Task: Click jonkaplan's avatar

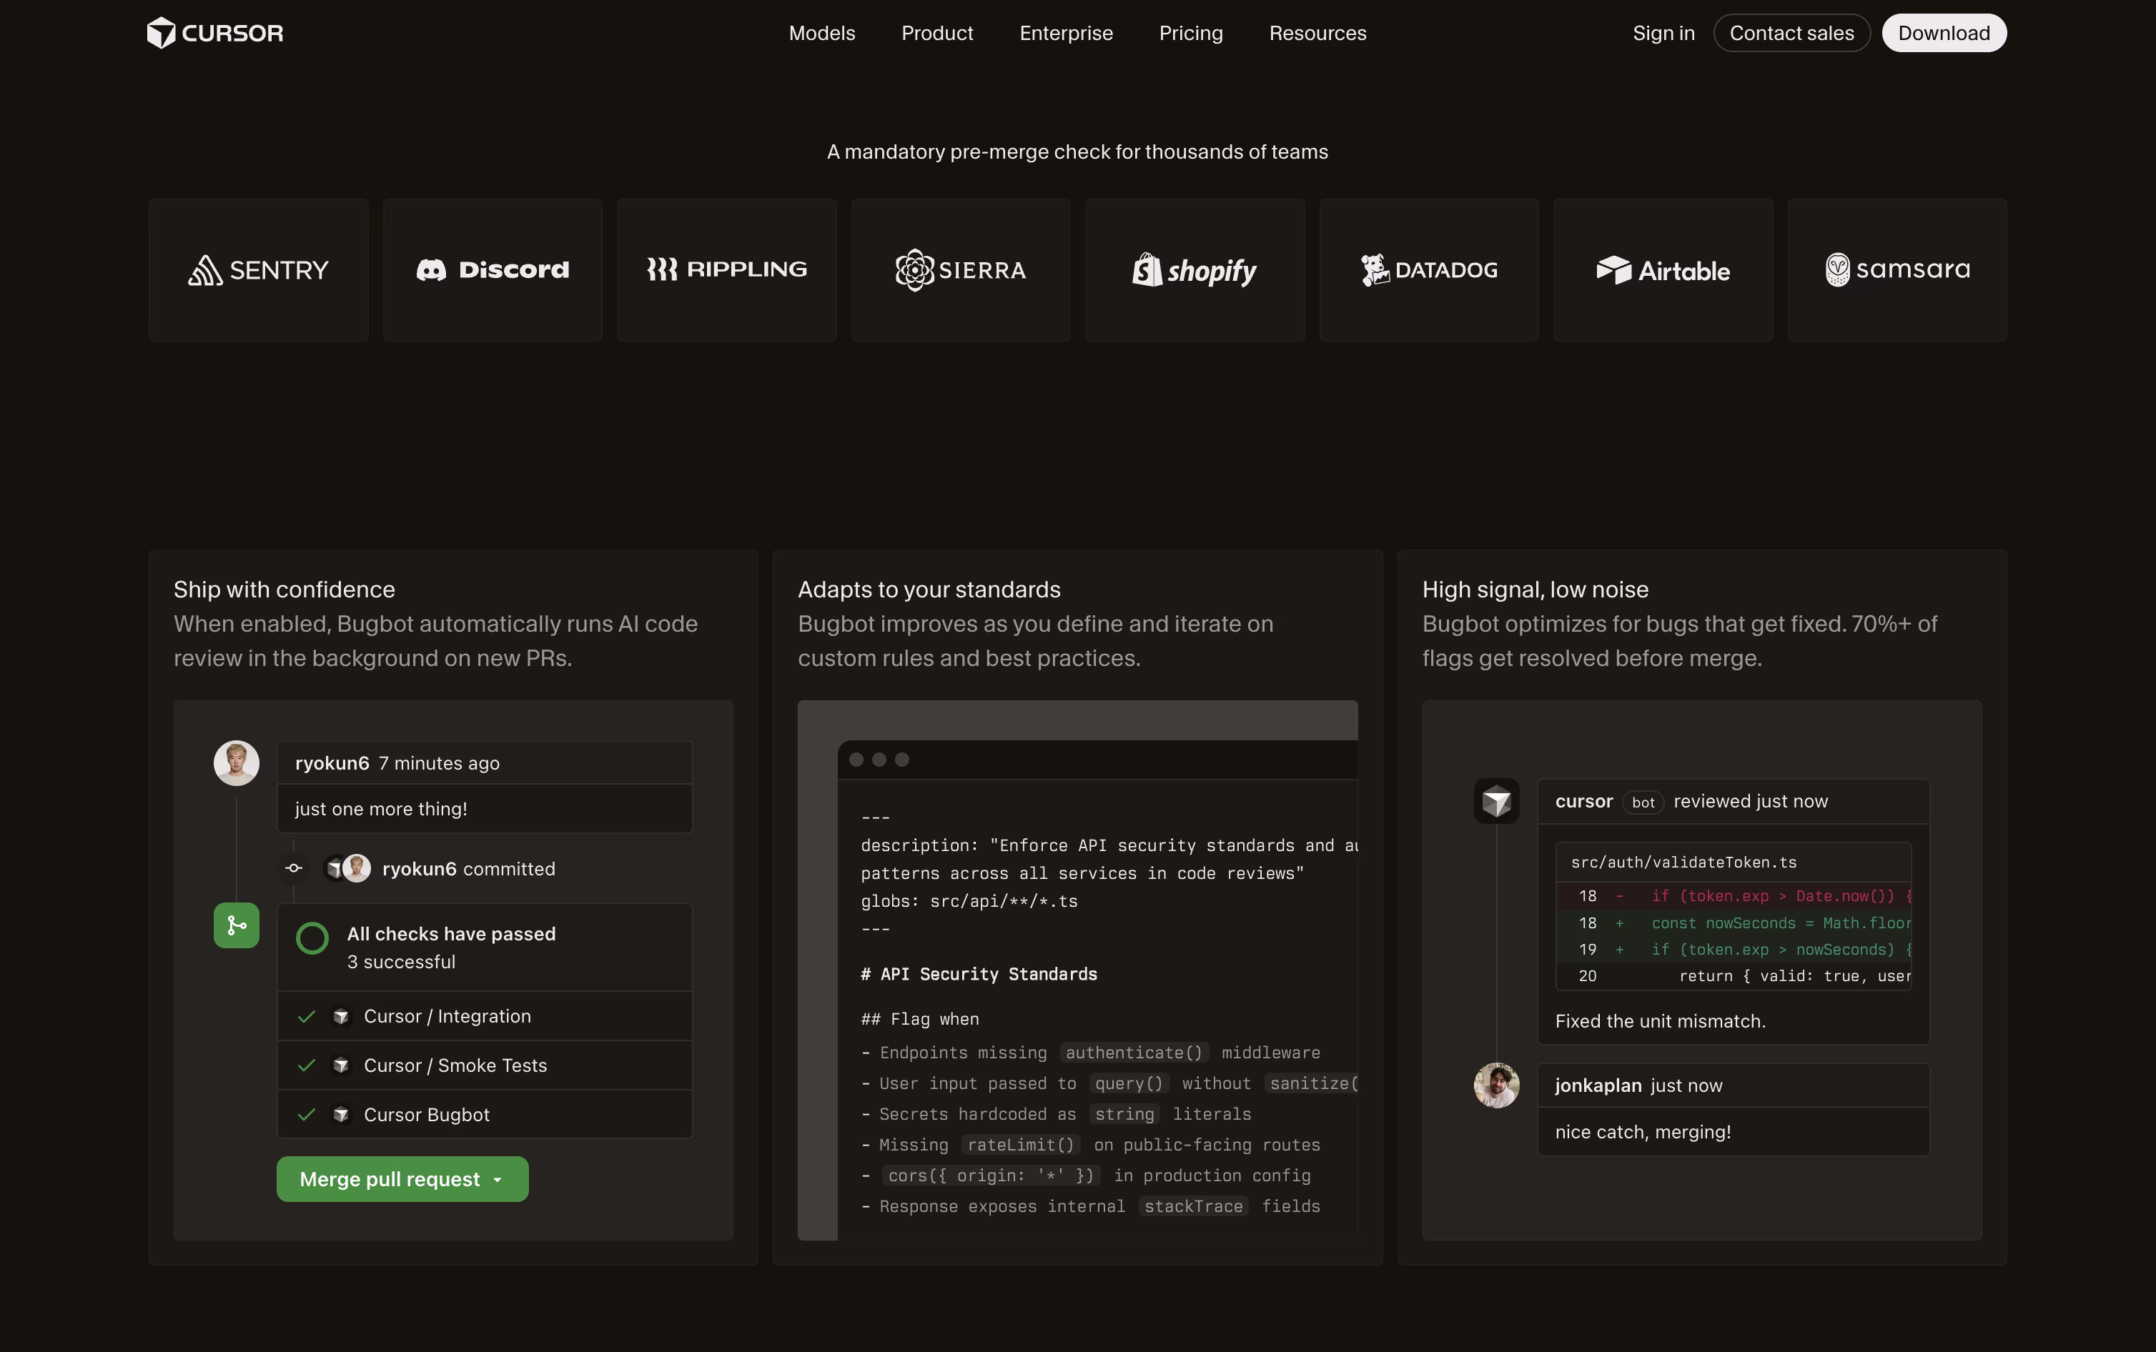Action: (x=1496, y=1085)
